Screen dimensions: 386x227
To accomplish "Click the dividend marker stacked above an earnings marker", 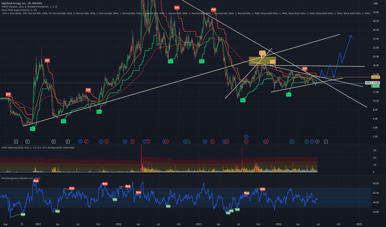I will 246,137.
